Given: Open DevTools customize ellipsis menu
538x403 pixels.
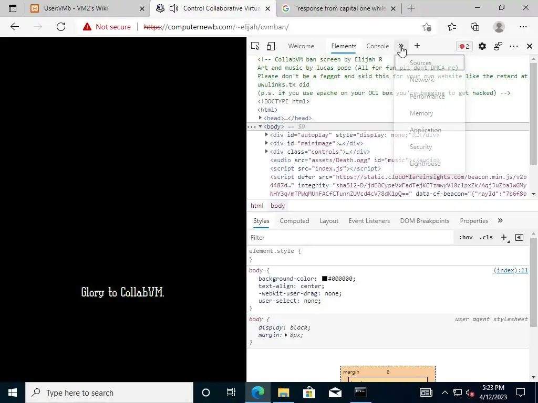Looking at the screenshot, I should pos(514,46).
